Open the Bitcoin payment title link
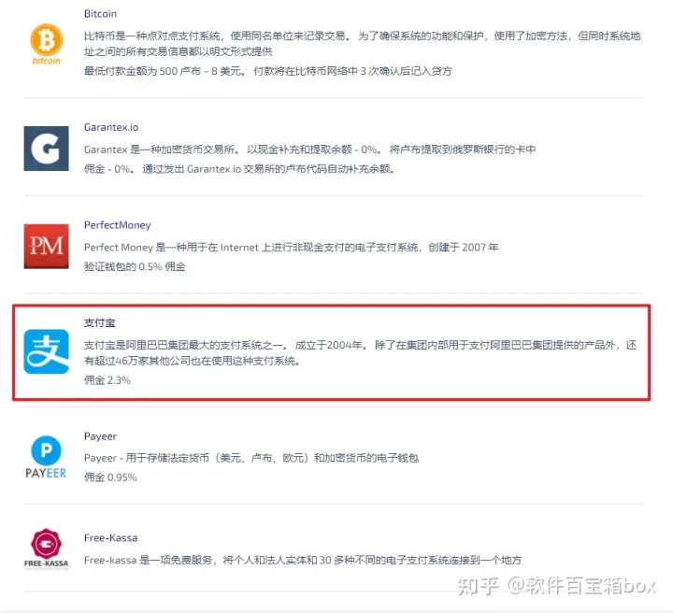 (x=100, y=14)
